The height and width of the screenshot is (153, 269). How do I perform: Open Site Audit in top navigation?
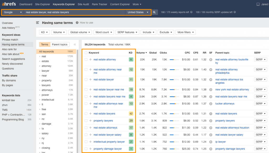83,4
